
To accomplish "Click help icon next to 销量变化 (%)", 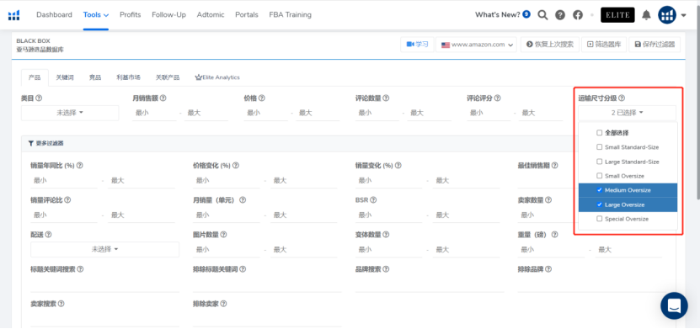I will 398,166.
